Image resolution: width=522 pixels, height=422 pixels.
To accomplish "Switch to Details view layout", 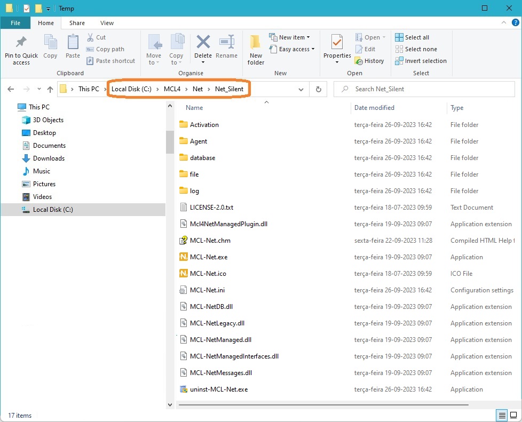I will [x=502, y=415].
